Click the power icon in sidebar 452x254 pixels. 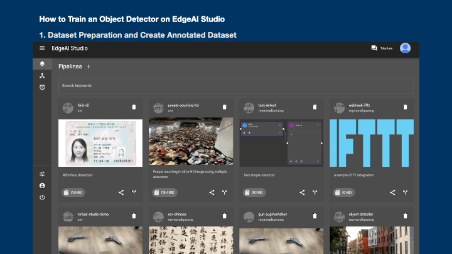click(x=42, y=198)
